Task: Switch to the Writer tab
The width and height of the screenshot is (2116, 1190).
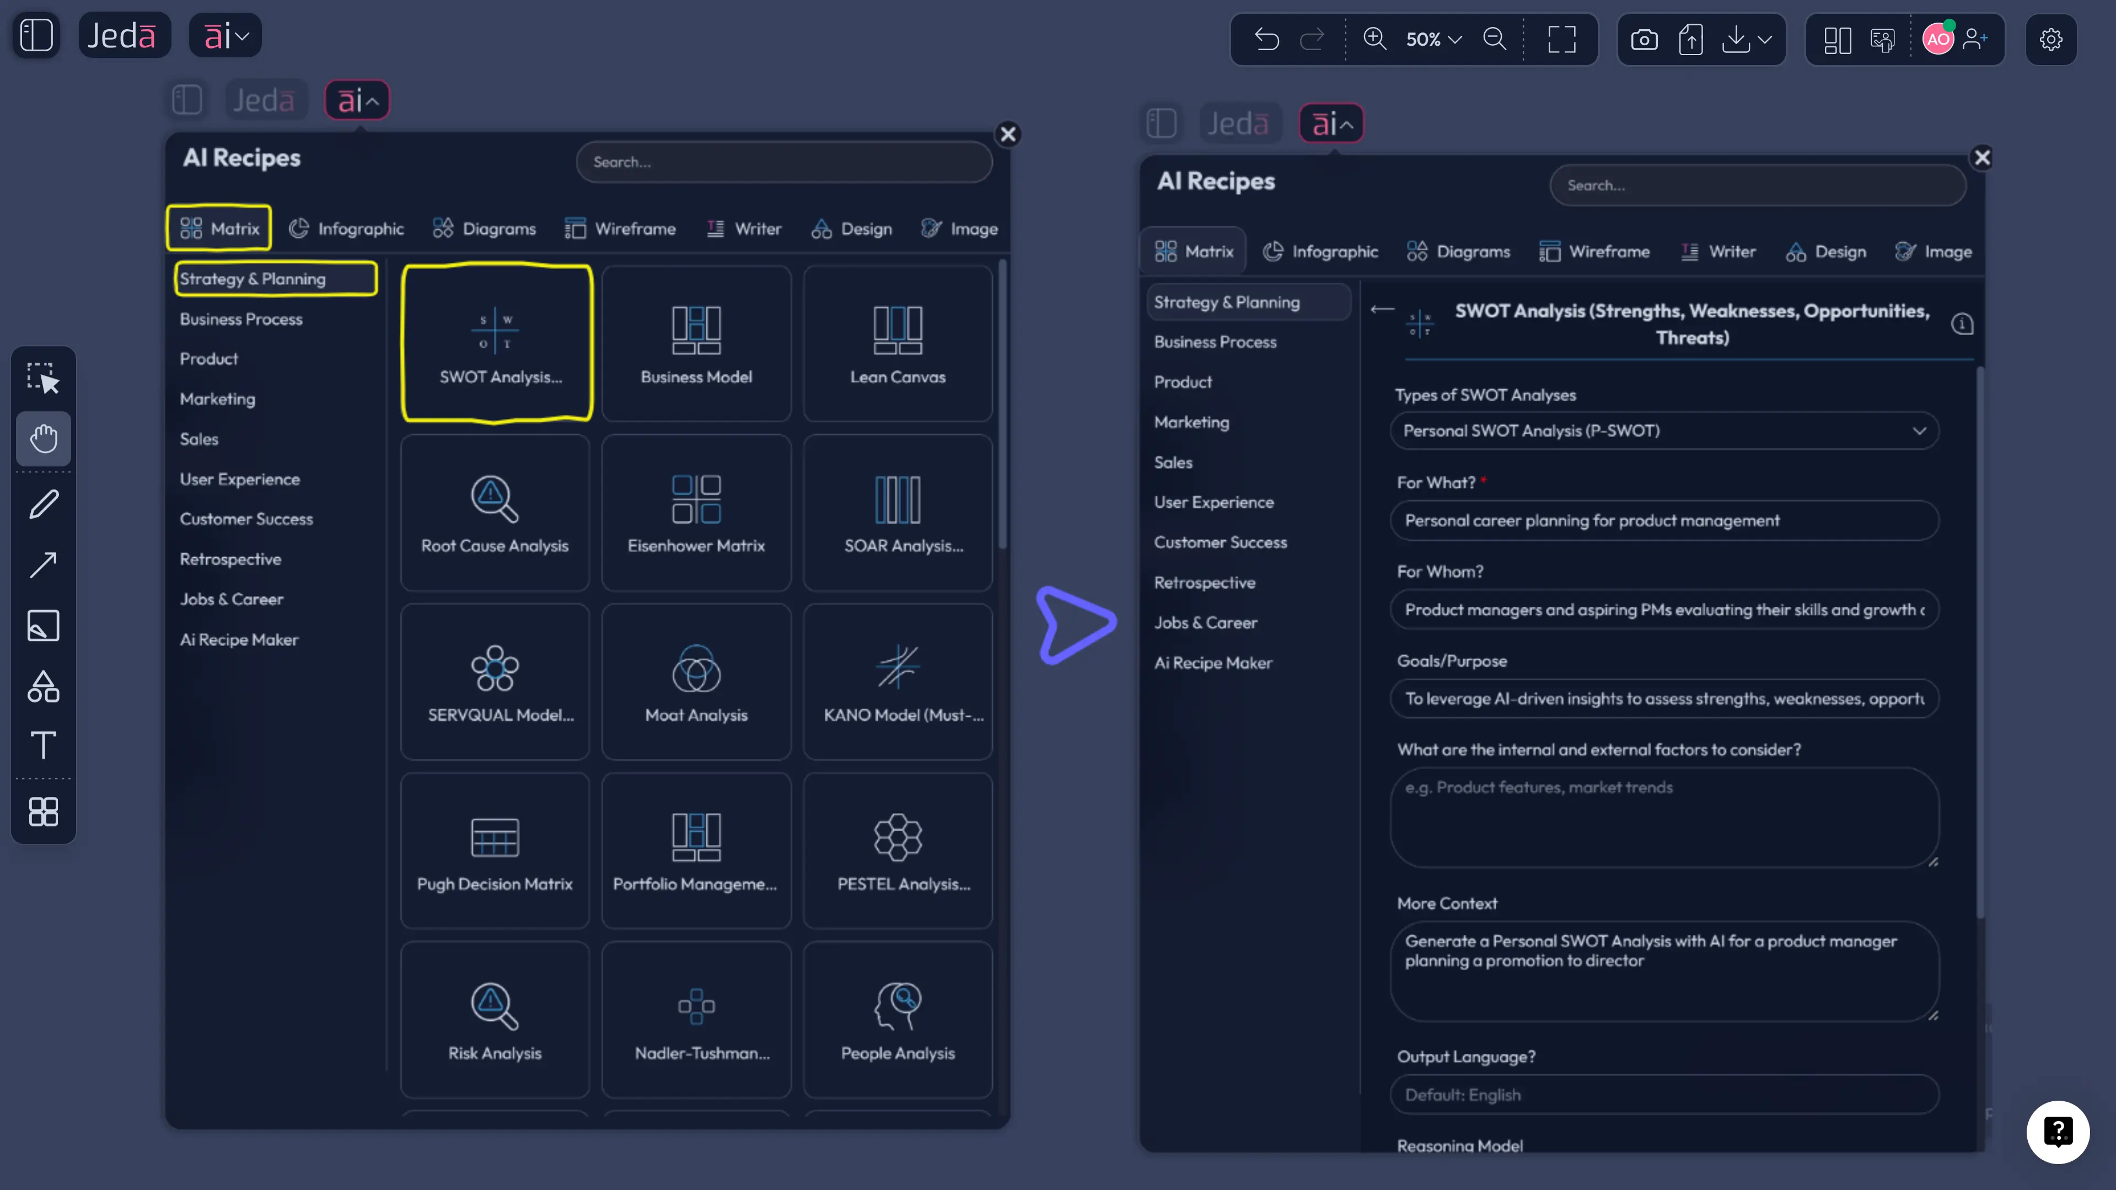Action: (x=744, y=228)
